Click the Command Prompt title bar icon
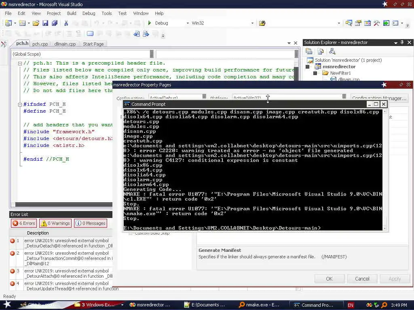 tap(127, 104)
